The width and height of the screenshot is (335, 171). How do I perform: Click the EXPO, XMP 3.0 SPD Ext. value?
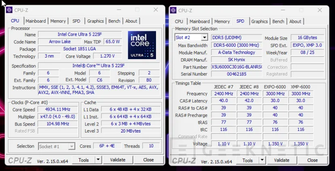point(308,45)
